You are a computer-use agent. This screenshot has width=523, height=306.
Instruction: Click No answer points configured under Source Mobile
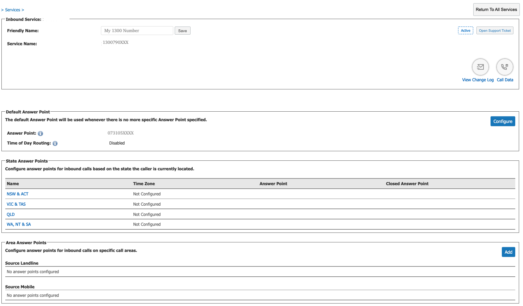(33, 295)
